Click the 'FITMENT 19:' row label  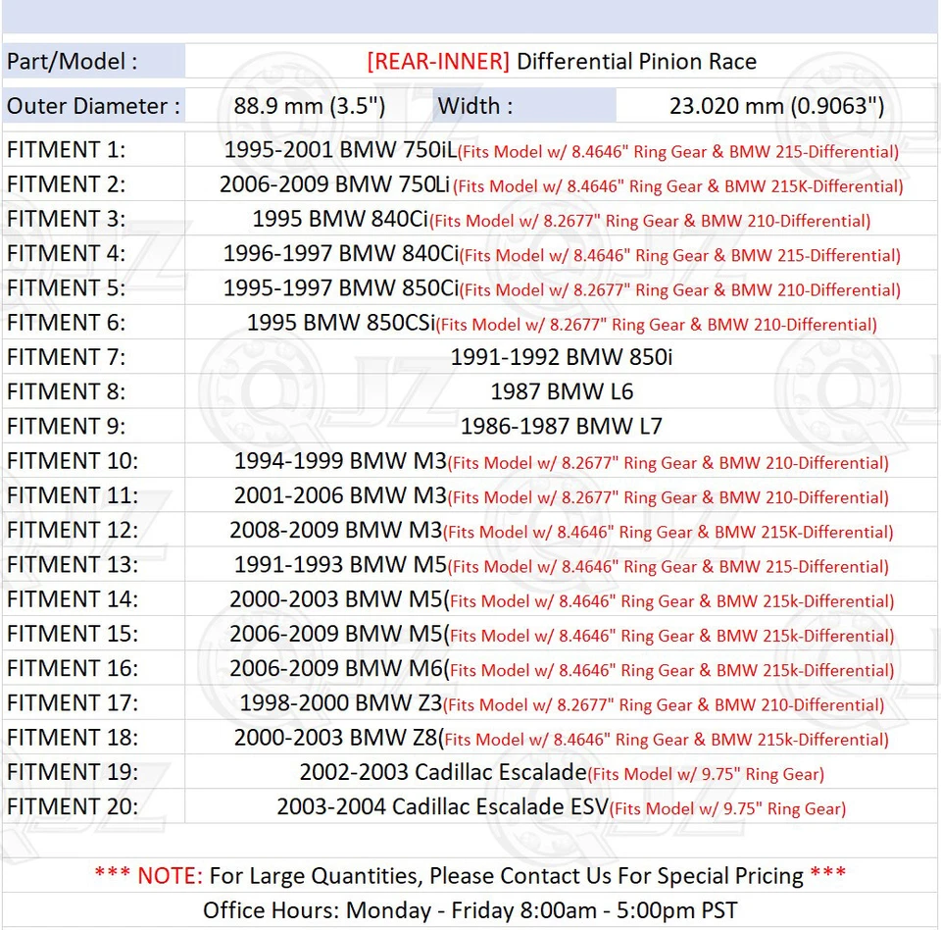coord(73,772)
